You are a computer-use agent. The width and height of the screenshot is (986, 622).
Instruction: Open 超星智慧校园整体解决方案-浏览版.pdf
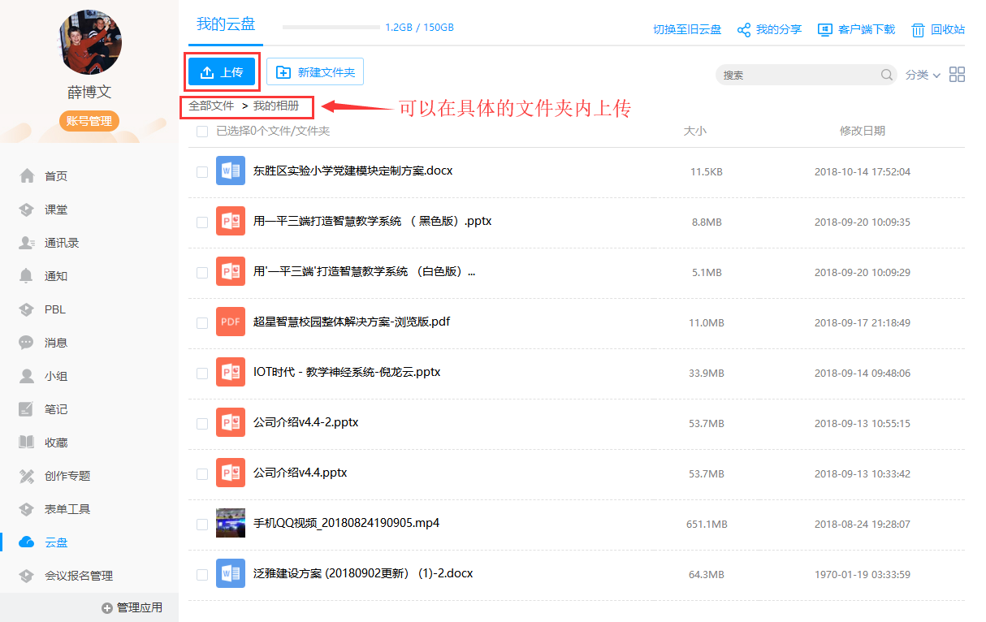[352, 322]
